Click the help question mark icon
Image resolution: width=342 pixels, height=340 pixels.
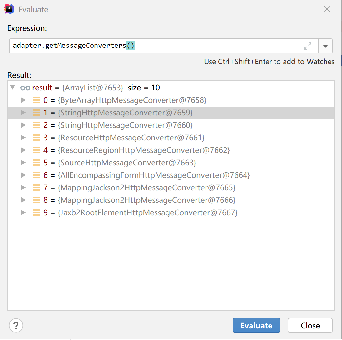(16, 325)
